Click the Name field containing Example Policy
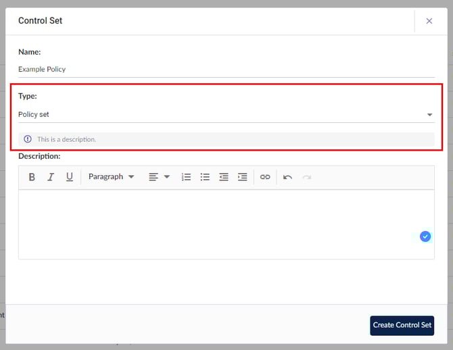 point(226,69)
